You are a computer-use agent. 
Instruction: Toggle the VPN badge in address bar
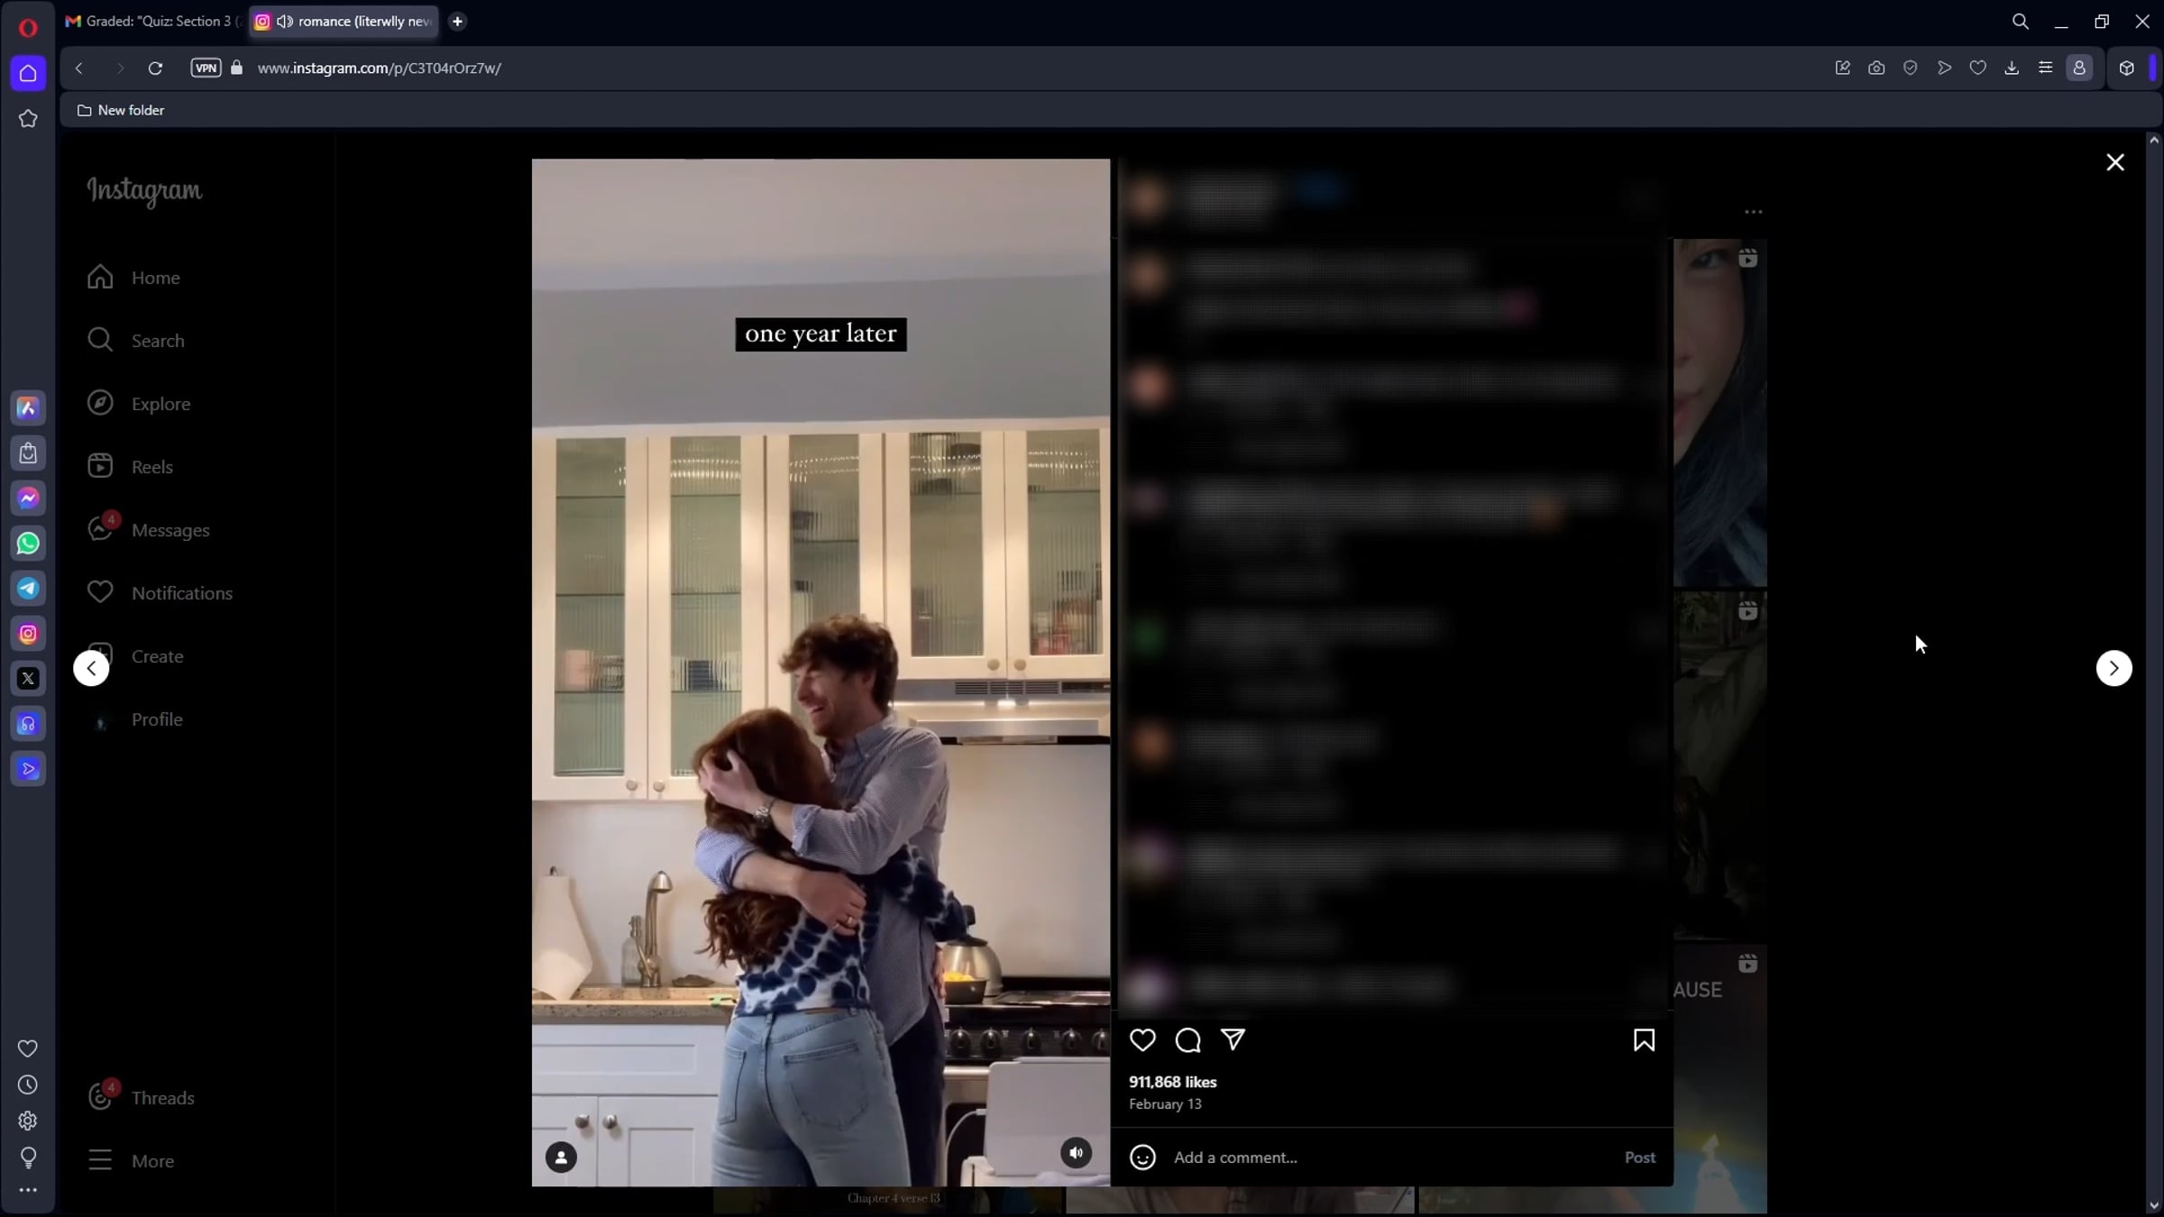(x=206, y=68)
